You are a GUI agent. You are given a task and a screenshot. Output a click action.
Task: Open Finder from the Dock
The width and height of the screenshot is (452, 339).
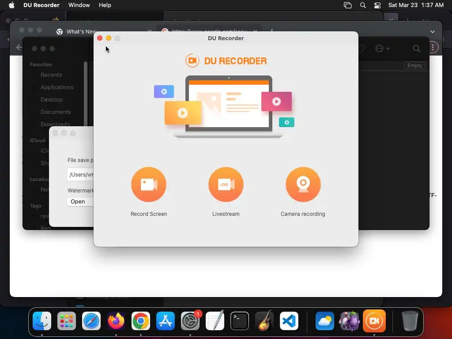point(42,321)
